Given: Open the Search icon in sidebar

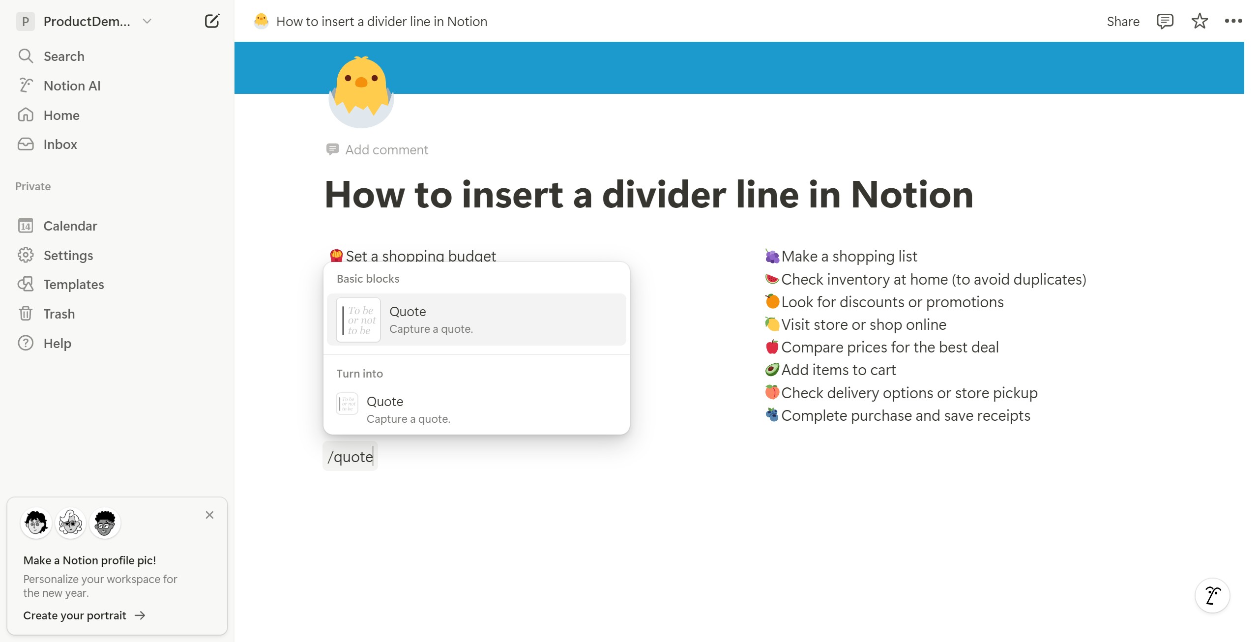Looking at the screenshot, I should click(x=26, y=56).
